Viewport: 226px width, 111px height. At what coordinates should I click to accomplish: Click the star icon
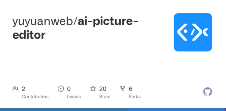tap(93, 89)
